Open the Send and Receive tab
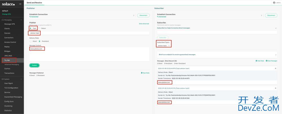Screen dimensions: 282x114 point(34,3)
